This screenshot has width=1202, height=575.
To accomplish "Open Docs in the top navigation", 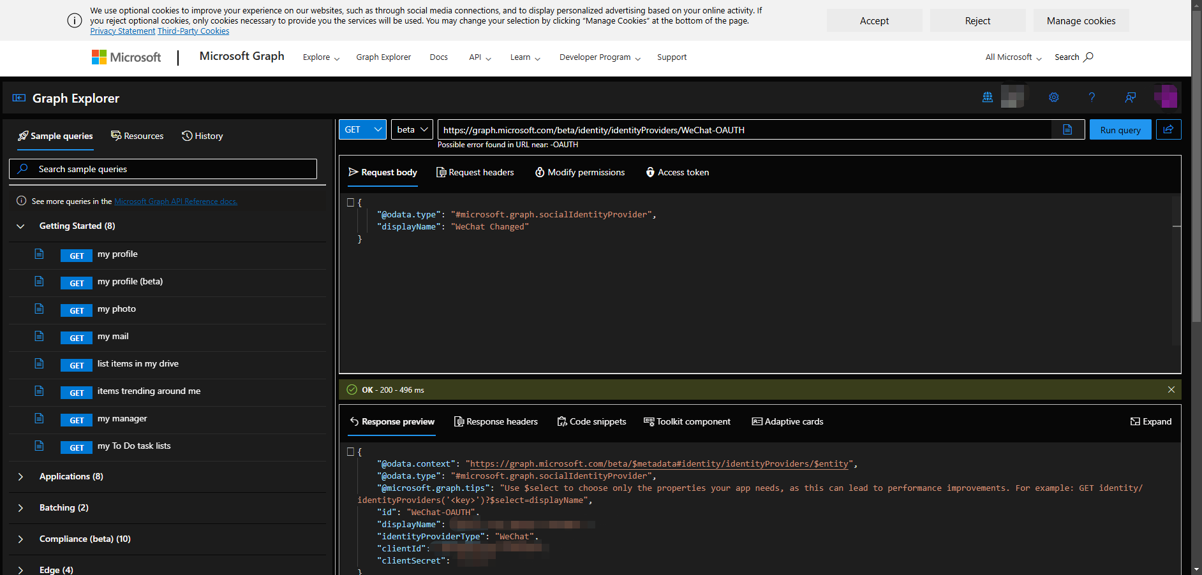I will (439, 57).
